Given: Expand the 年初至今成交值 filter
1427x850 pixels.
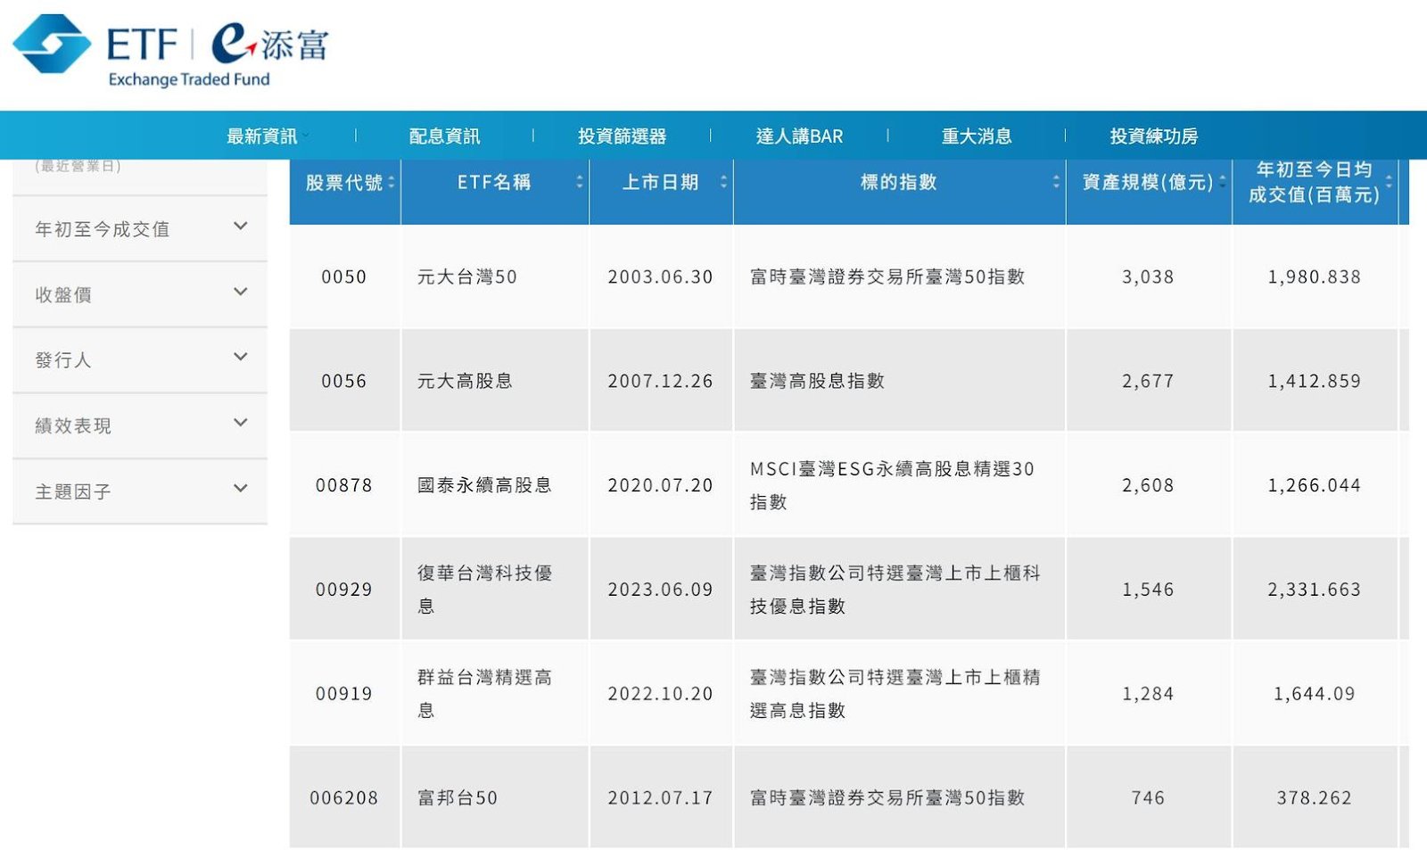Looking at the screenshot, I should 140,228.
